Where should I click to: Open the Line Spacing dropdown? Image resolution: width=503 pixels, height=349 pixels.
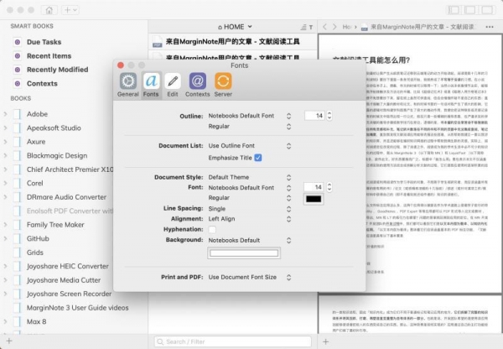250,209
